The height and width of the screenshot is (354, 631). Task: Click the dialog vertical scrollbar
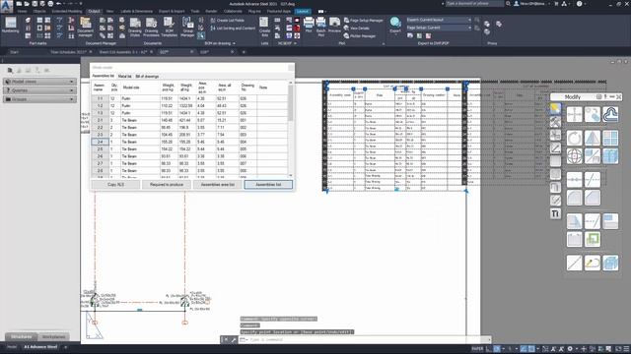click(291, 129)
